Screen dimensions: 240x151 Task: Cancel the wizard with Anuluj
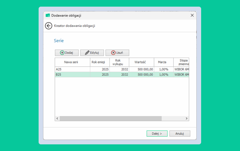[x=180, y=133]
